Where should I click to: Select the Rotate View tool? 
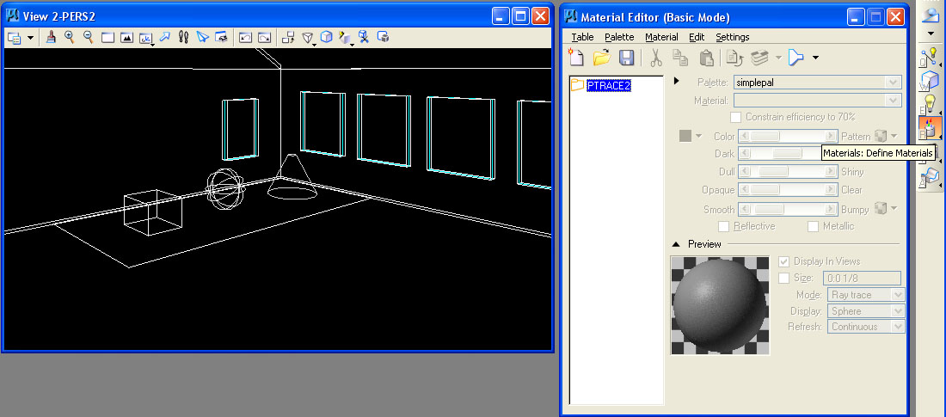point(145,38)
